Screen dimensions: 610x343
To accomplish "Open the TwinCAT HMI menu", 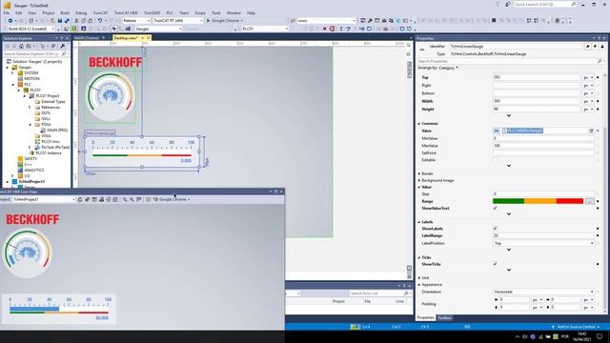I will click(x=126, y=12).
